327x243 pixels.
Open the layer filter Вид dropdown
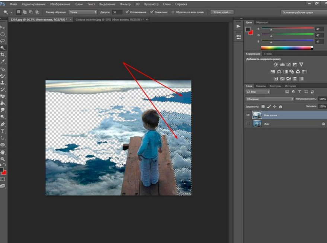pos(257,92)
